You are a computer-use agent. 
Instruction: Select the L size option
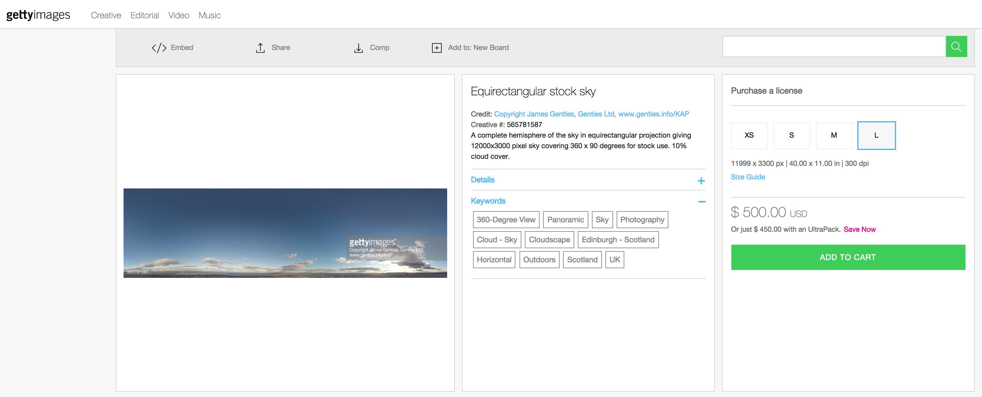[876, 135]
